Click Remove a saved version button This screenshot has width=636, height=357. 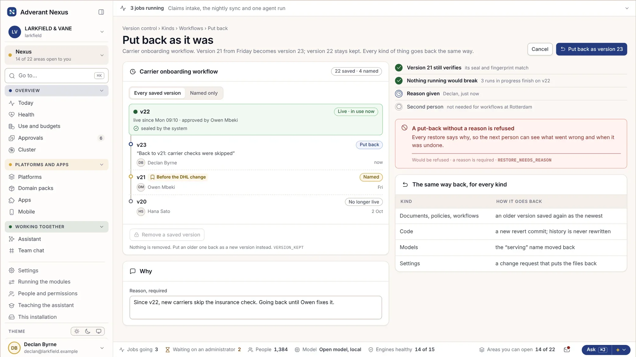point(167,235)
